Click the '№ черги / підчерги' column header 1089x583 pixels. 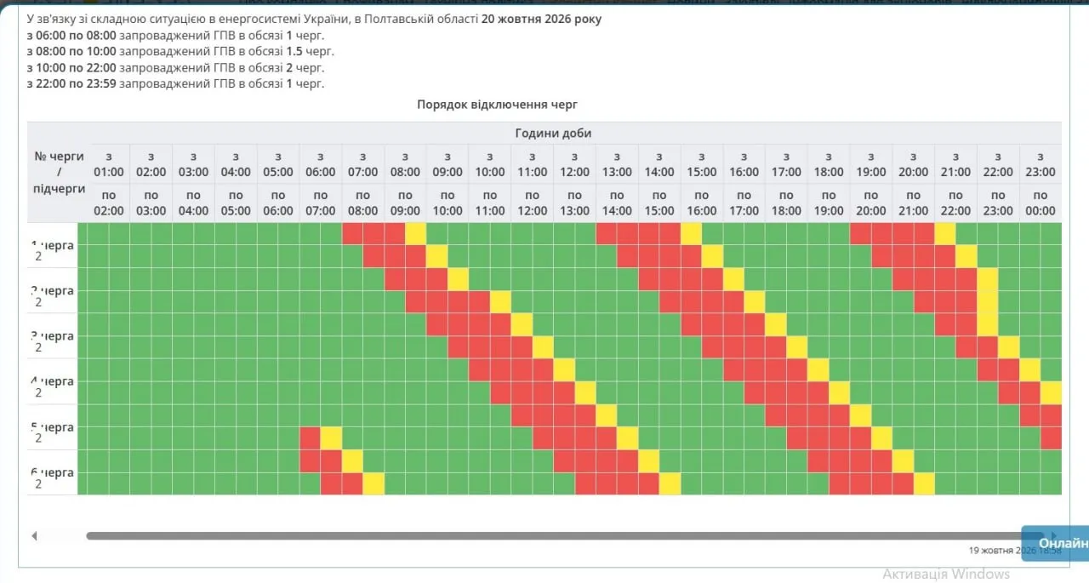point(59,172)
